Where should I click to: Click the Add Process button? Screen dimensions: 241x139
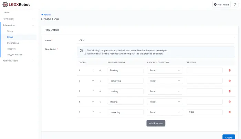[156, 123]
